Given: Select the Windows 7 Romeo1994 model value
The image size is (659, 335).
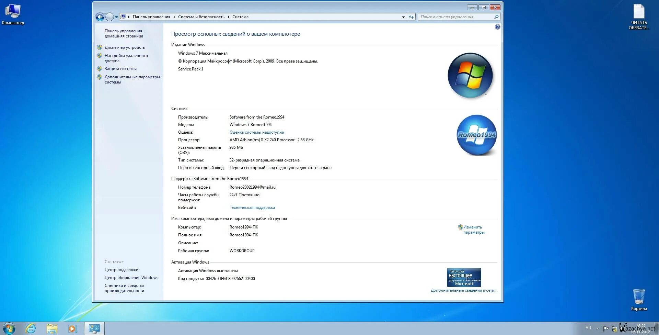Looking at the screenshot, I should click(x=251, y=125).
